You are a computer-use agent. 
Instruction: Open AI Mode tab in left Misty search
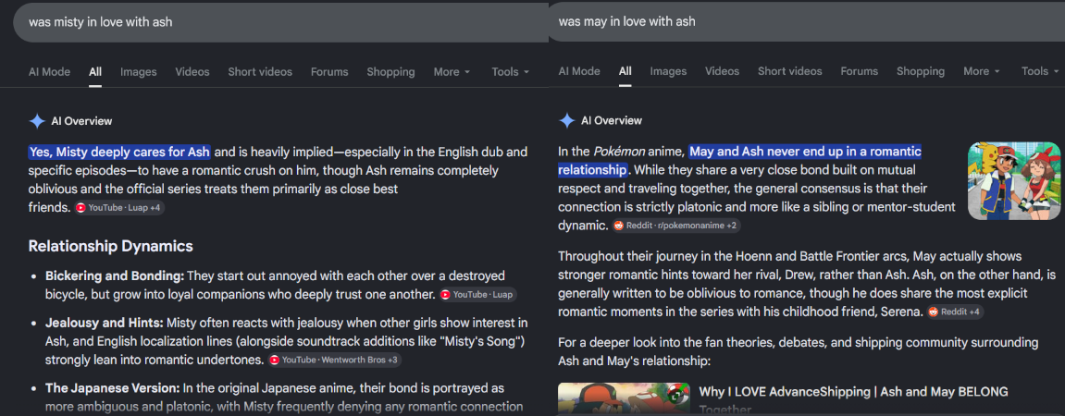click(x=49, y=72)
